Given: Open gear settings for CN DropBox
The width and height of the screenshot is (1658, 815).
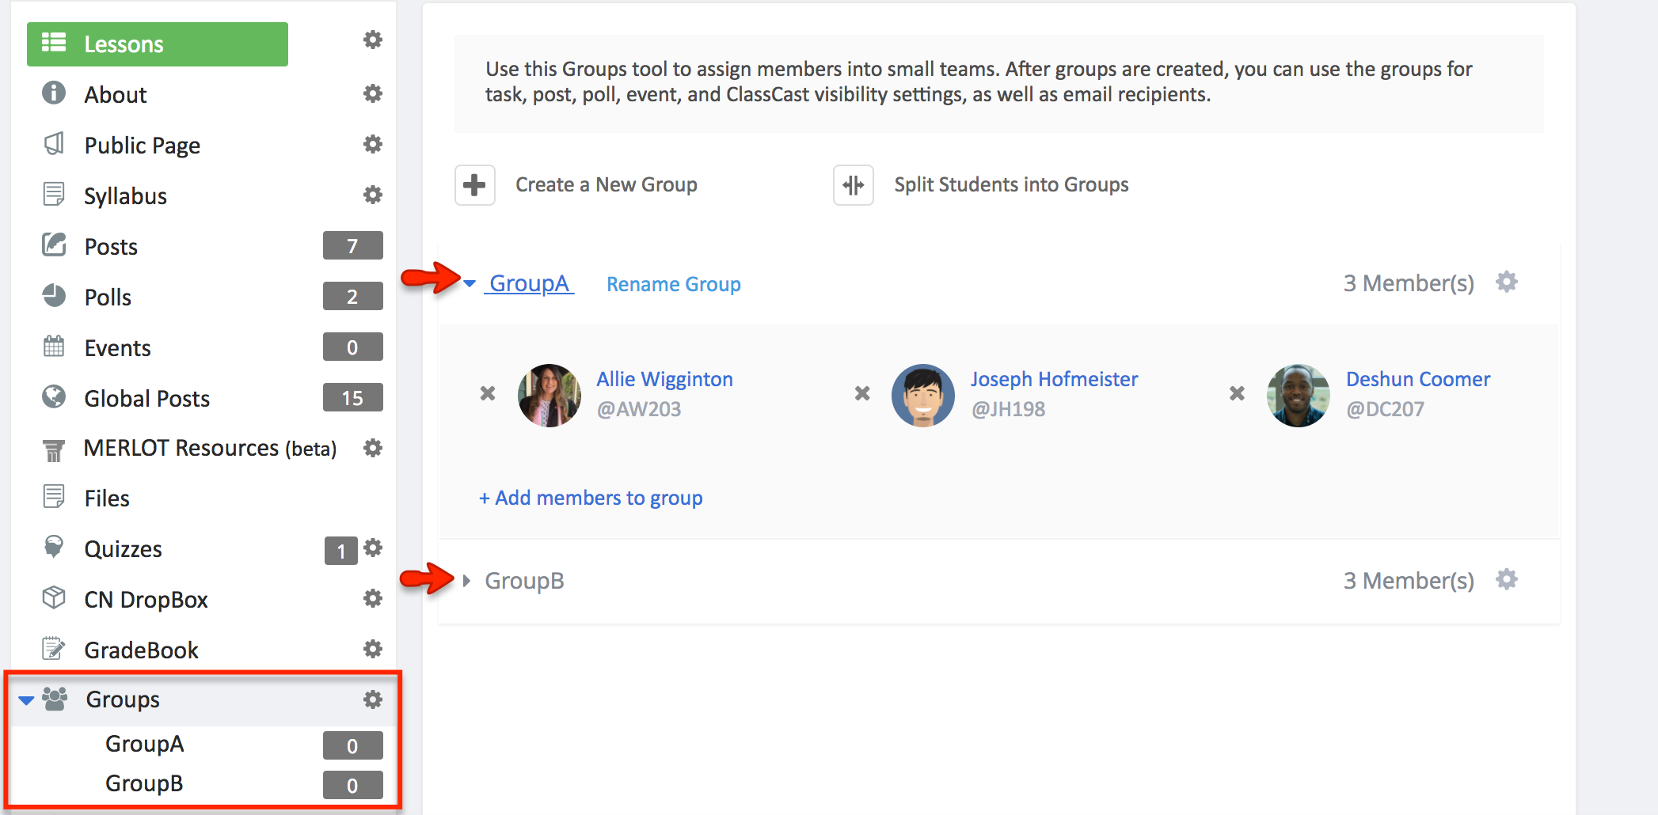Looking at the screenshot, I should tap(373, 598).
